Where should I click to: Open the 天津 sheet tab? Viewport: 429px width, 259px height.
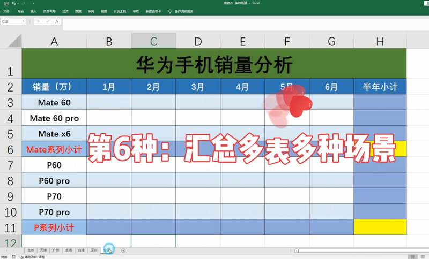(x=43, y=250)
